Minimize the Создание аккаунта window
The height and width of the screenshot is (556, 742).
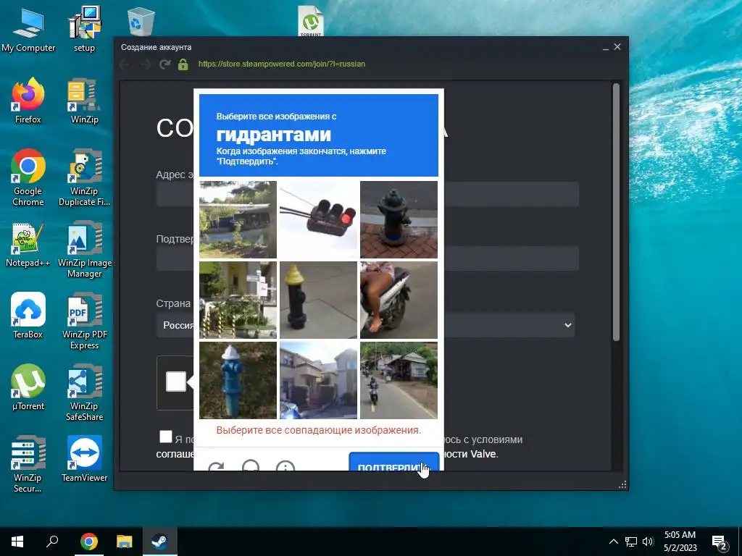[605, 47]
